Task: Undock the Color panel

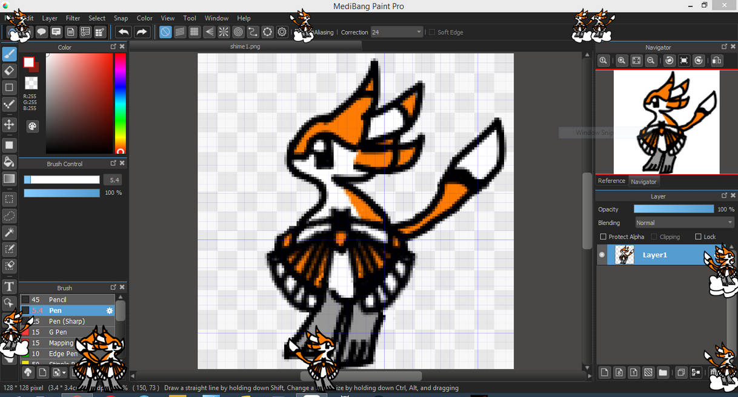Action: click(113, 47)
